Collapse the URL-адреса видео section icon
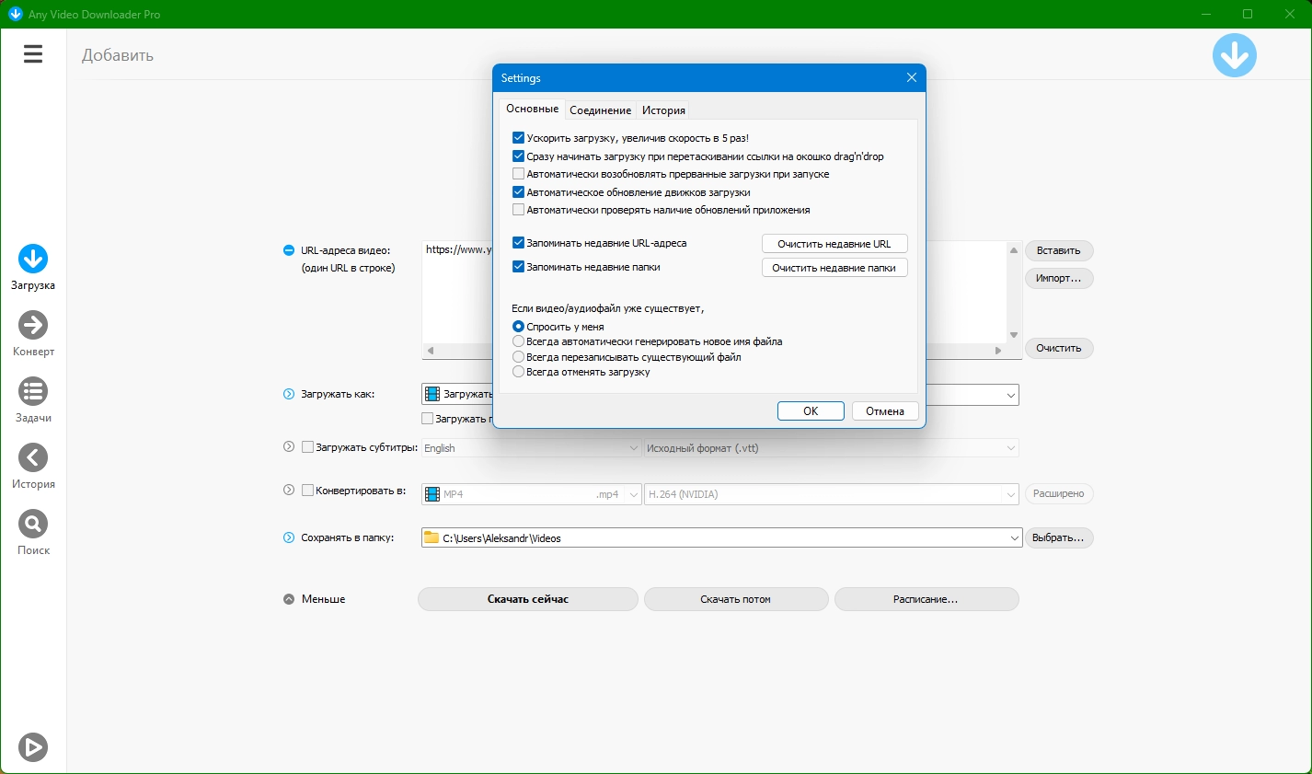The width and height of the screenshot is (1312, 774). pyautogui.click(x=289, y=250)
